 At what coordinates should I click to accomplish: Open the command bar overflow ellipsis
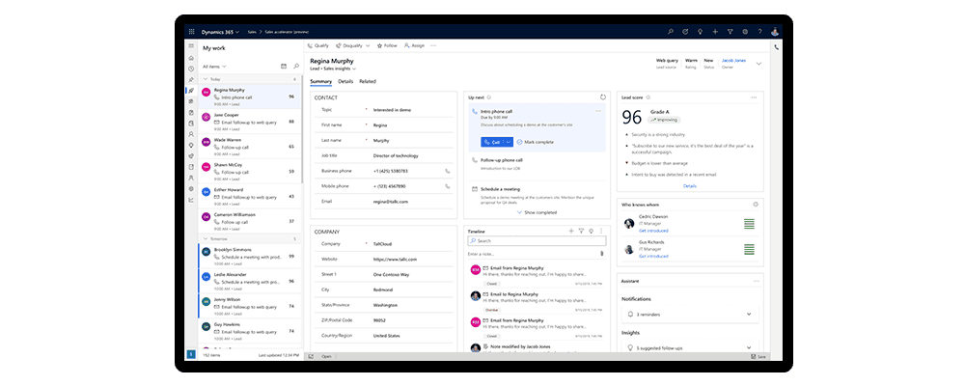(x=433, y=45)
